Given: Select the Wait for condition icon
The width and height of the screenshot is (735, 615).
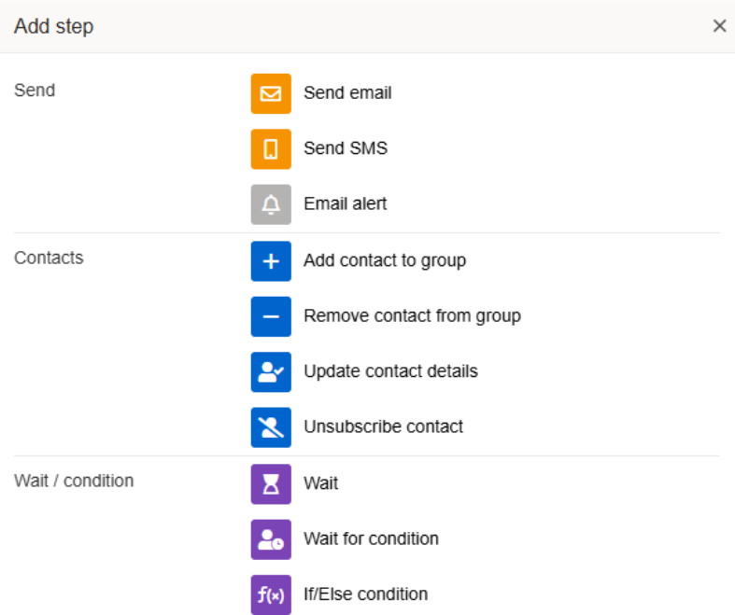Looking at the screenshot, I should [271, 539].
